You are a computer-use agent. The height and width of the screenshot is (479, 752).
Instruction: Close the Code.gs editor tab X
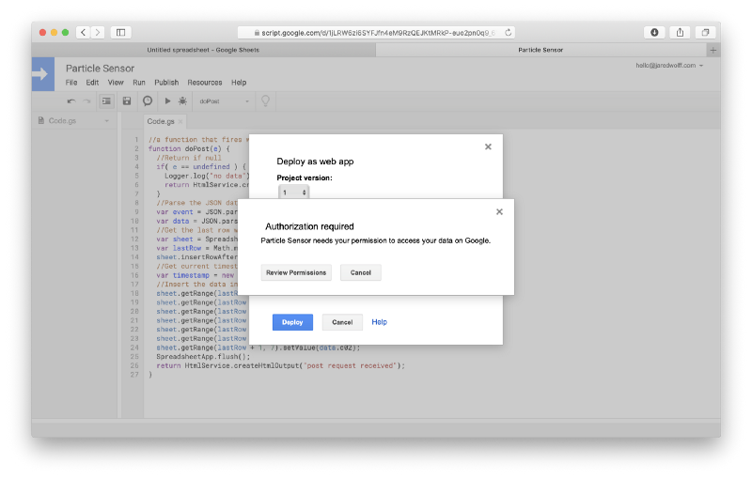[180, 122]
